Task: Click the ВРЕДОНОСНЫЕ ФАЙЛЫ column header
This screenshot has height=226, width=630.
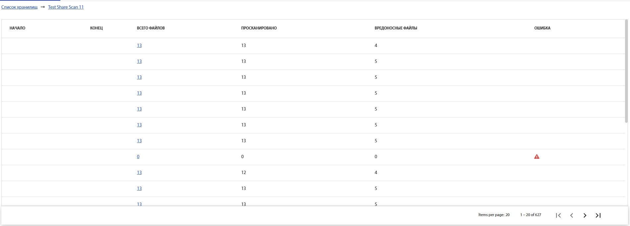Action: click(396, 28)
